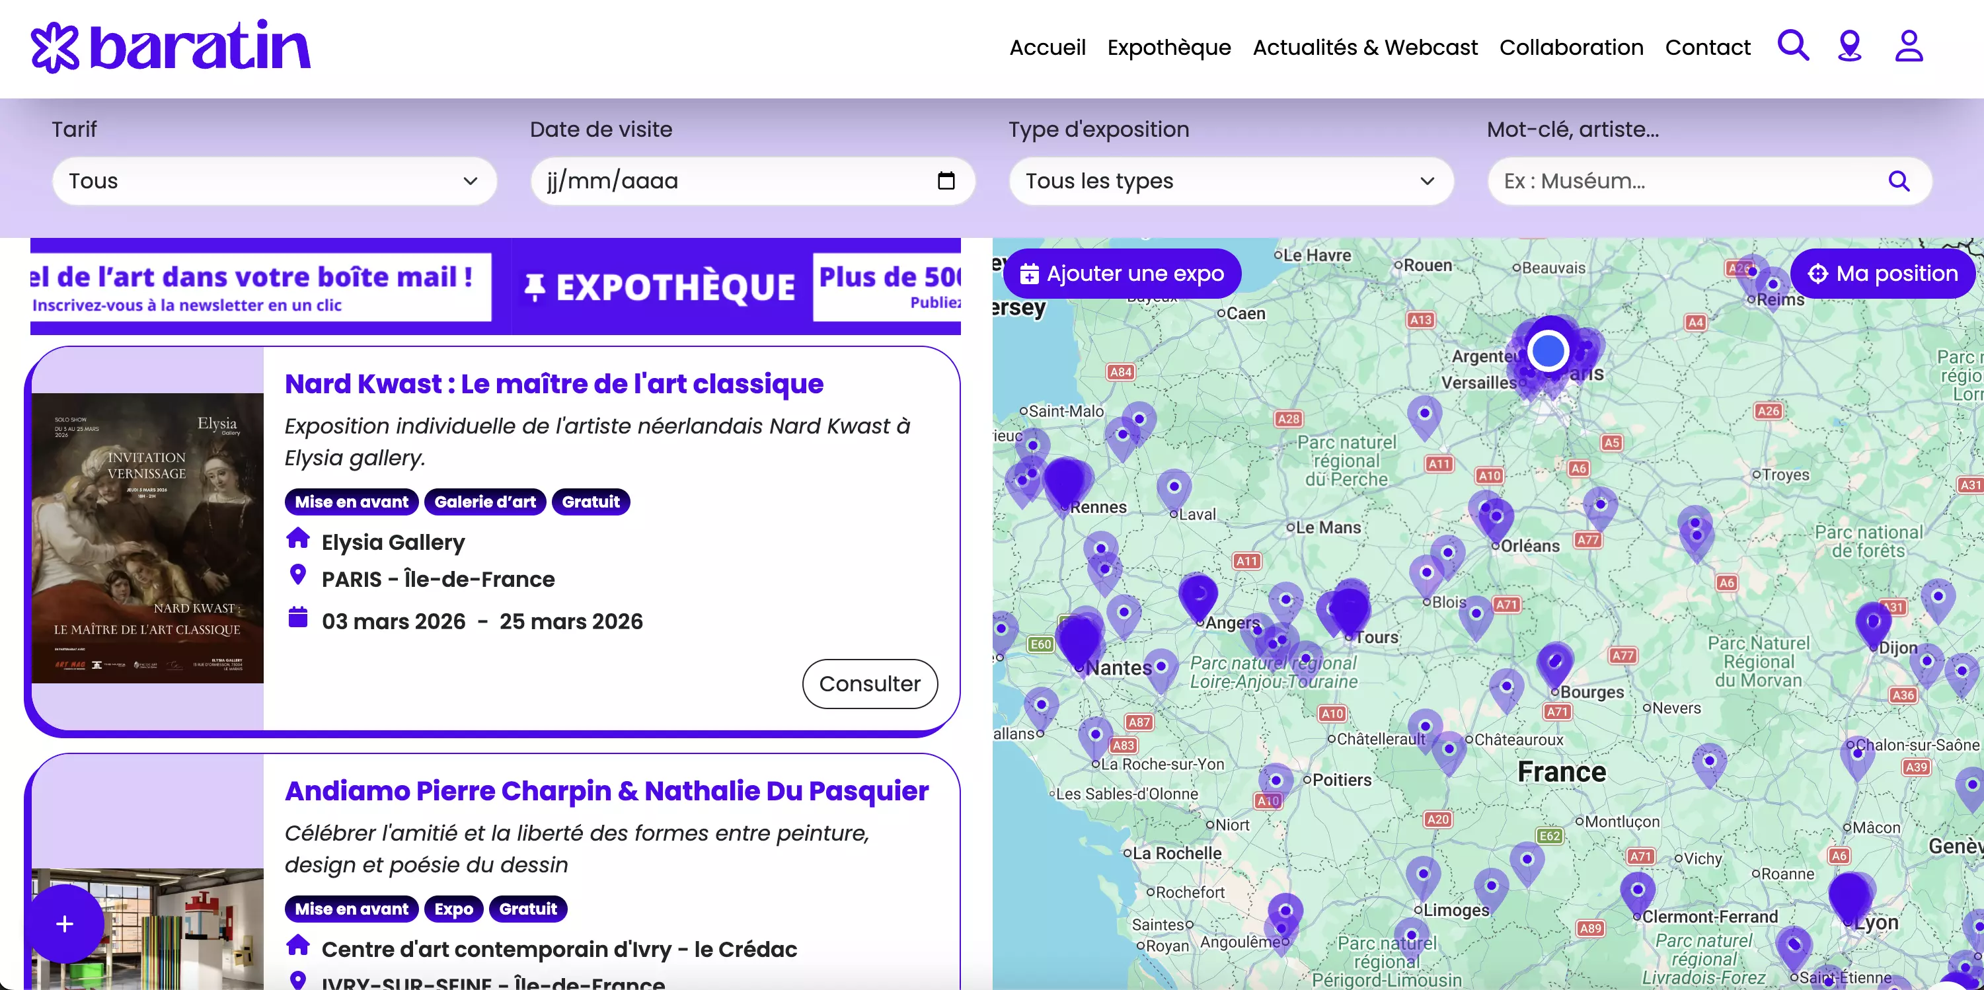Expand the Tarif dropdown
This screenshot has width=1984, height=990.
point(274,181)
